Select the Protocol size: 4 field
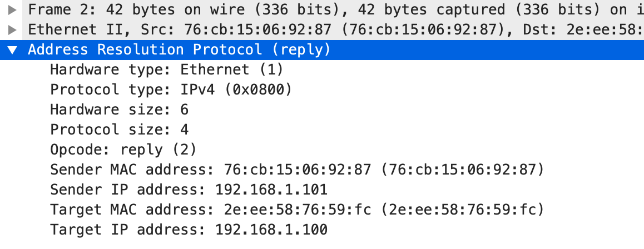This screenshot has height=249, width=644. pos(119,130)
